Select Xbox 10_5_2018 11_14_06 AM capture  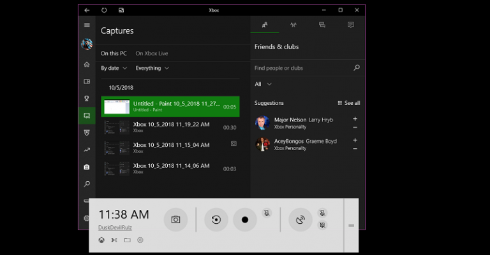170,169
